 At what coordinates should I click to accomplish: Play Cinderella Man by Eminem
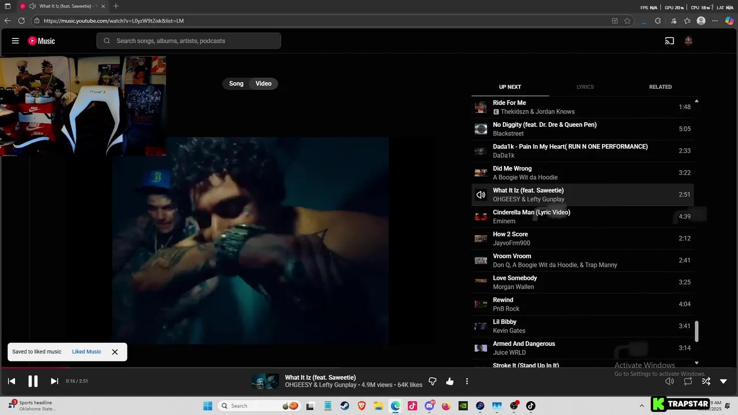tap(582, 217)
